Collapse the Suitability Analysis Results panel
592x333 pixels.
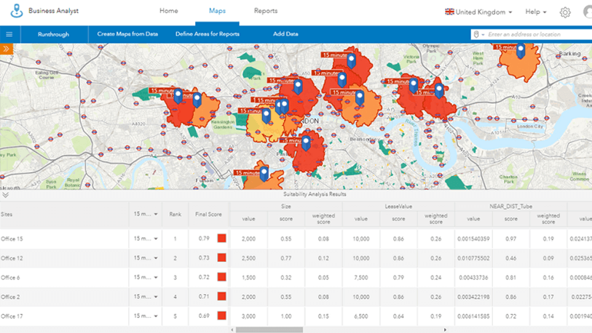point(6,195)
